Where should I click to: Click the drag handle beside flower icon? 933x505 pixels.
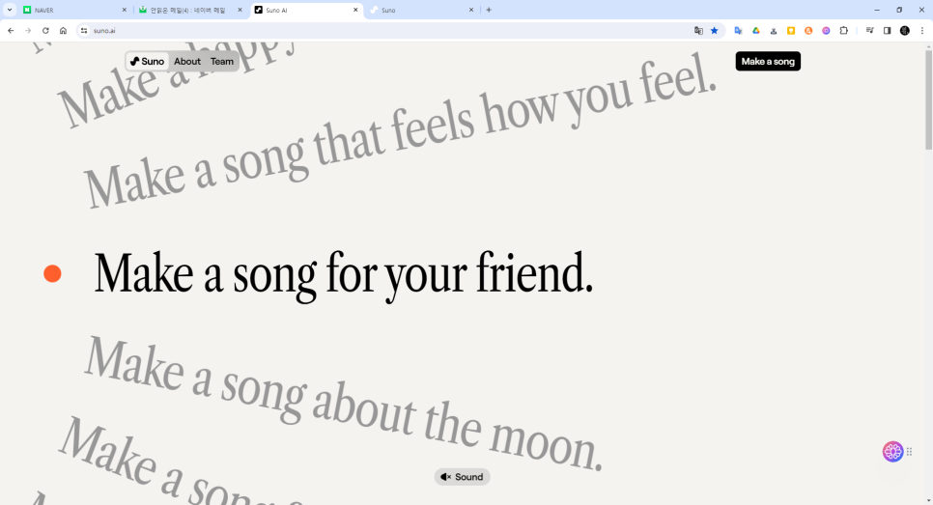click(x=909, y=452)
